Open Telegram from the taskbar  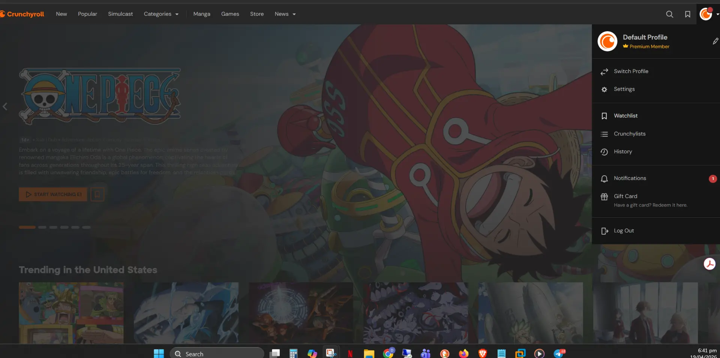(x=559, y=354)
